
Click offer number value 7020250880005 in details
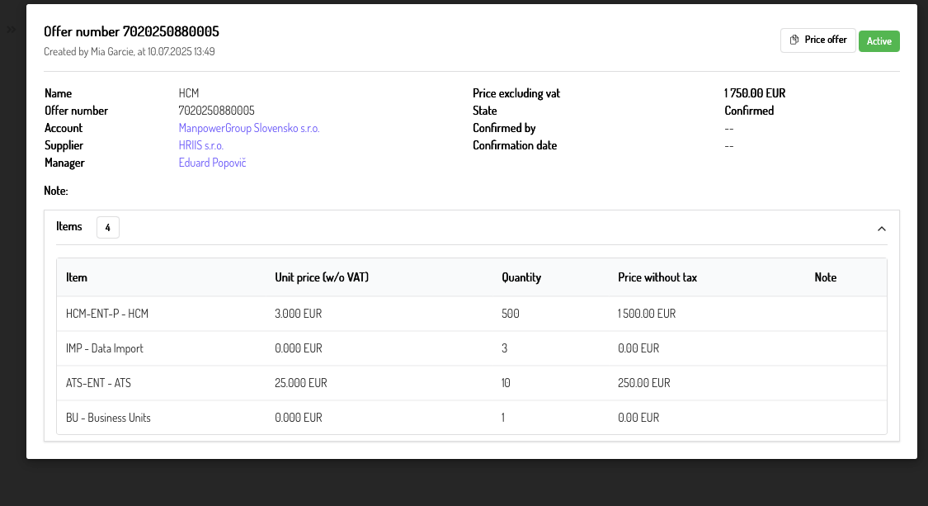[x=217, y=111]
